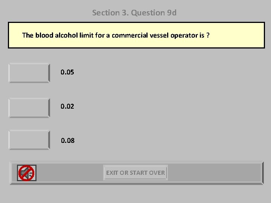Pick the 0.08 answer text
The image size is (271, 203).
[x=68, y=141]
